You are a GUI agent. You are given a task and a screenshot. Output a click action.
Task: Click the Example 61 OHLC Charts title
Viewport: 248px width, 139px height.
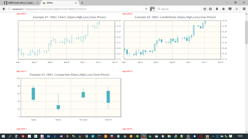69,17
